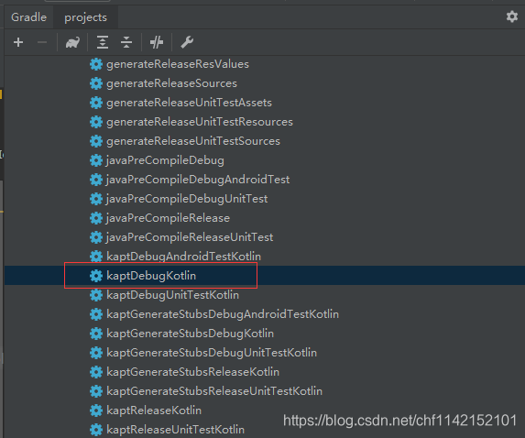The image size is (525, 438).
Task: Select the kaptGenerateStubsDebugKotlin task
Action: tap(191, 334)
